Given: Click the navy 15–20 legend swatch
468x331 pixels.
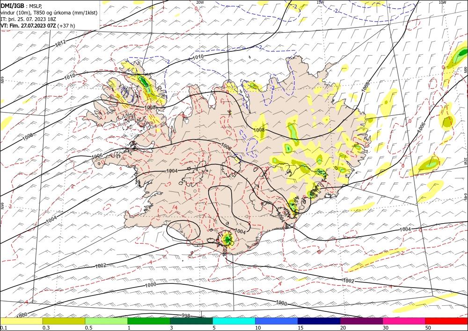Looking at the screenshot, I should [x=319, y=321].
